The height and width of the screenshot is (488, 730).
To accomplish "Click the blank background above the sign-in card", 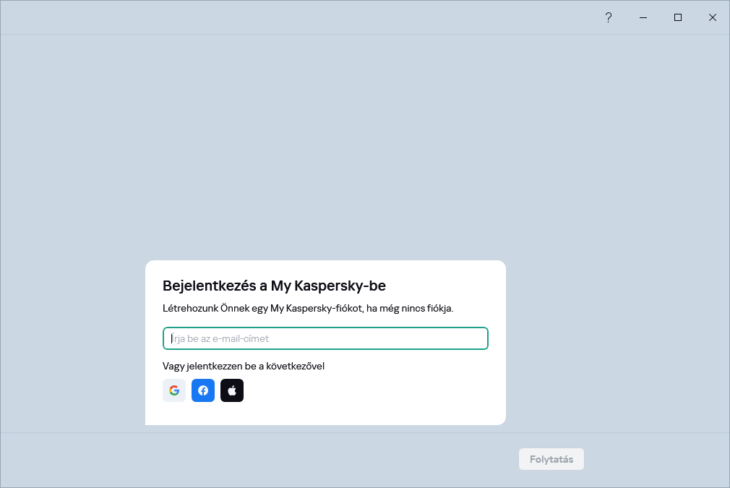I will (x=325, y=145).
